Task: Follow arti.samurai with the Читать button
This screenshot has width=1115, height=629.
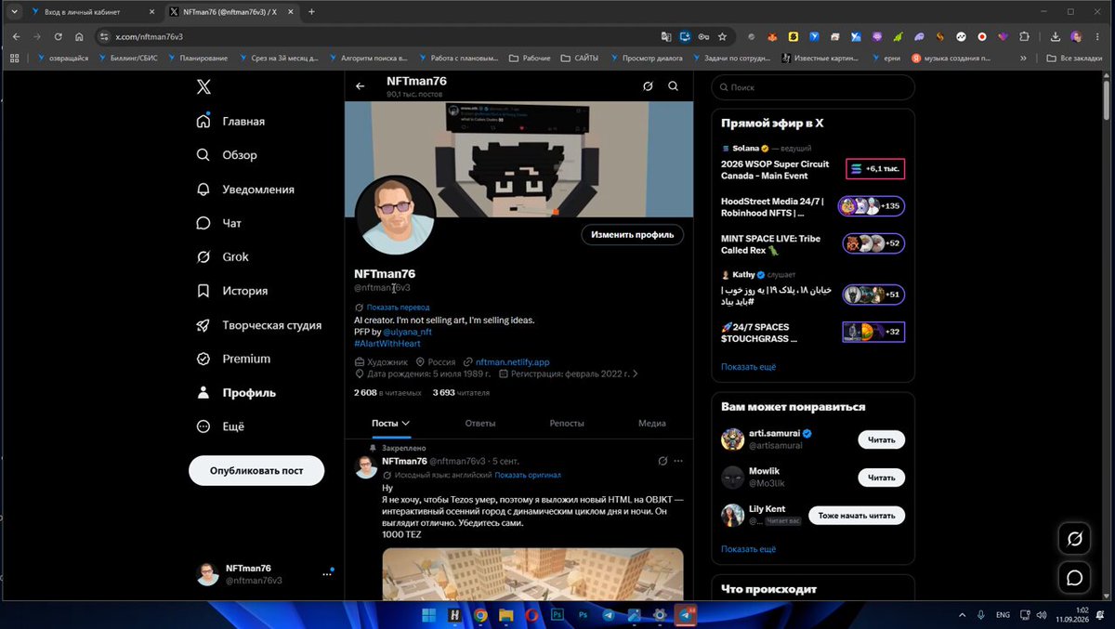Action: (x=881, y=439)
